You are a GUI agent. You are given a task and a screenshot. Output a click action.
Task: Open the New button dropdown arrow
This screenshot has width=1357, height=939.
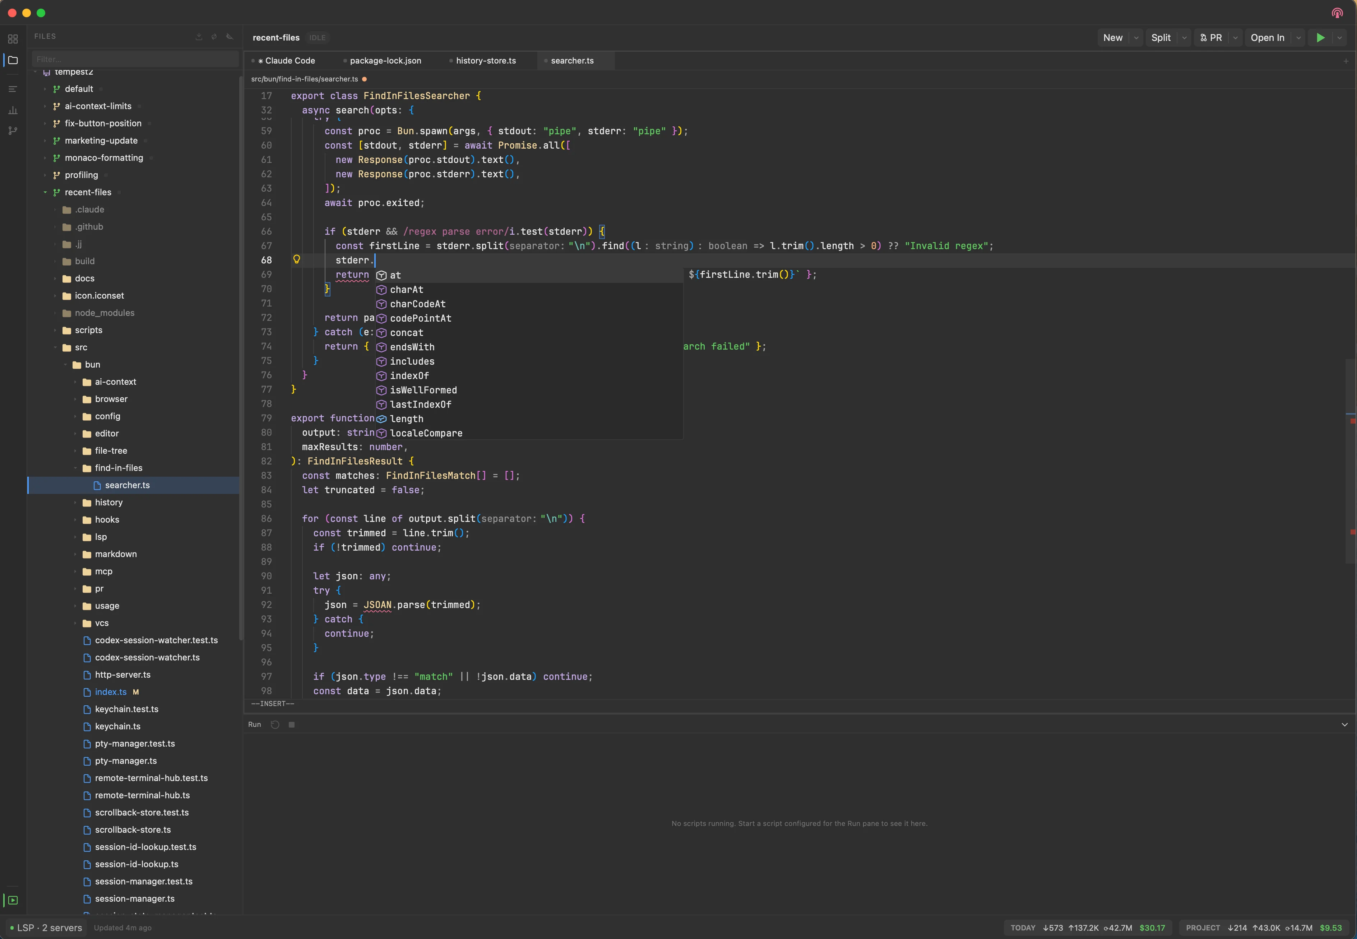[x=1136, y=38]
